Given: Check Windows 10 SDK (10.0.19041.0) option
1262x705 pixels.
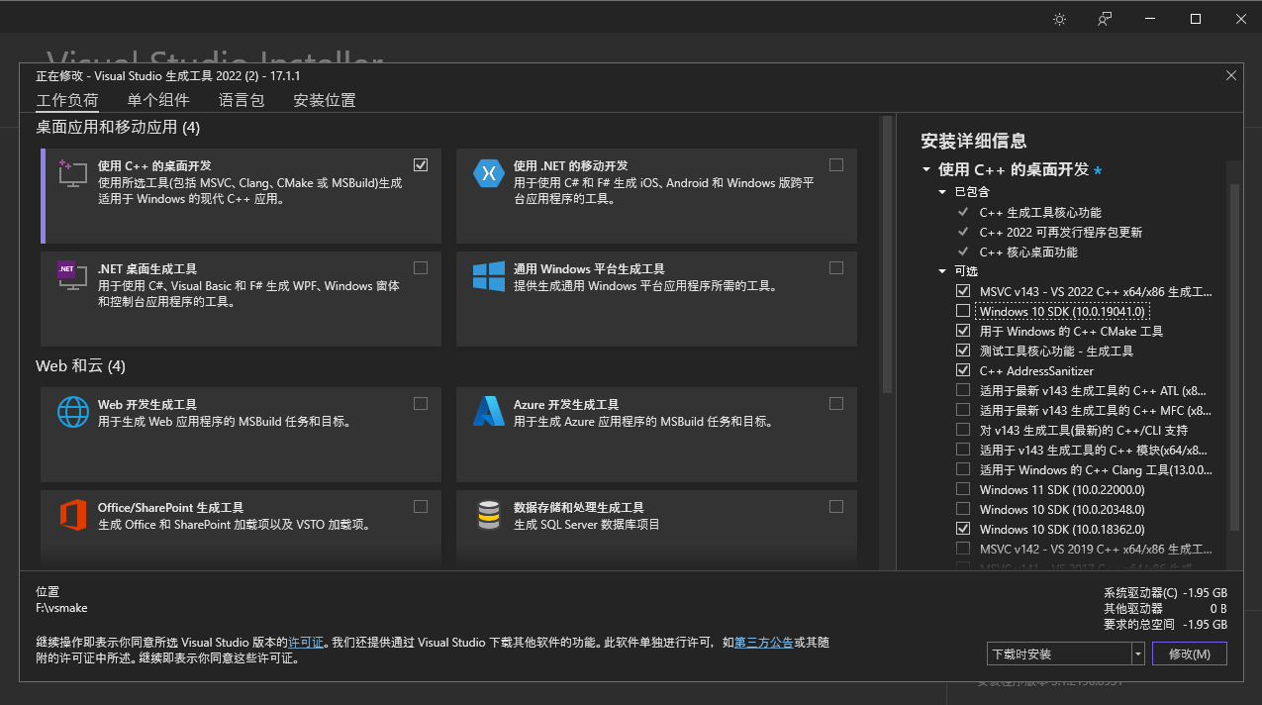Looking at the screenshot, I should [963, 311].
